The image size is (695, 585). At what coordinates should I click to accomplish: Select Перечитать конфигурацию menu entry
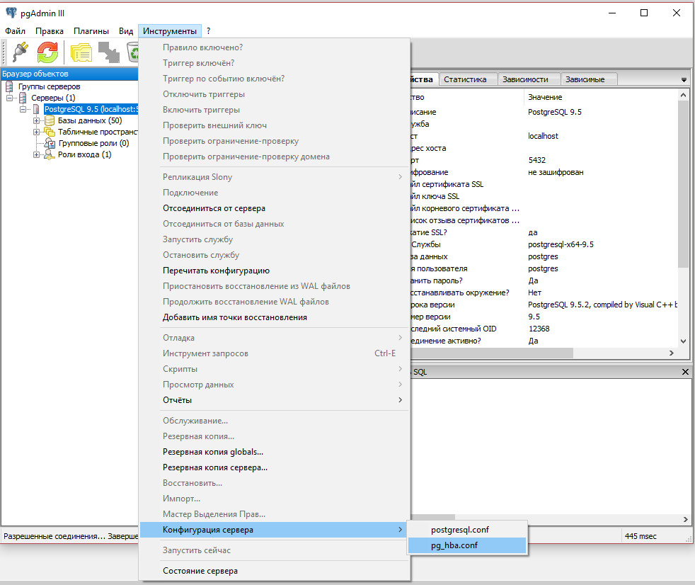216,271
